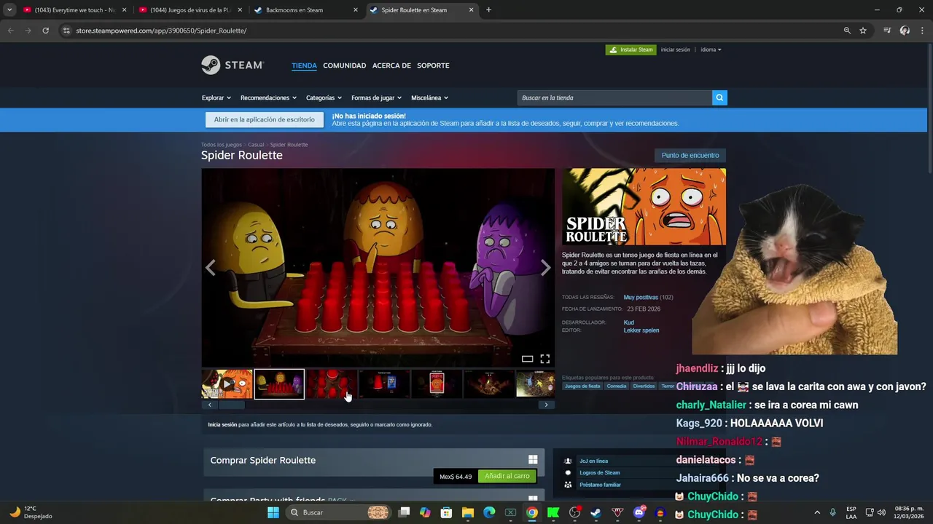
Task: Open Kick app from the taskbar
Action: coord(553,512)
